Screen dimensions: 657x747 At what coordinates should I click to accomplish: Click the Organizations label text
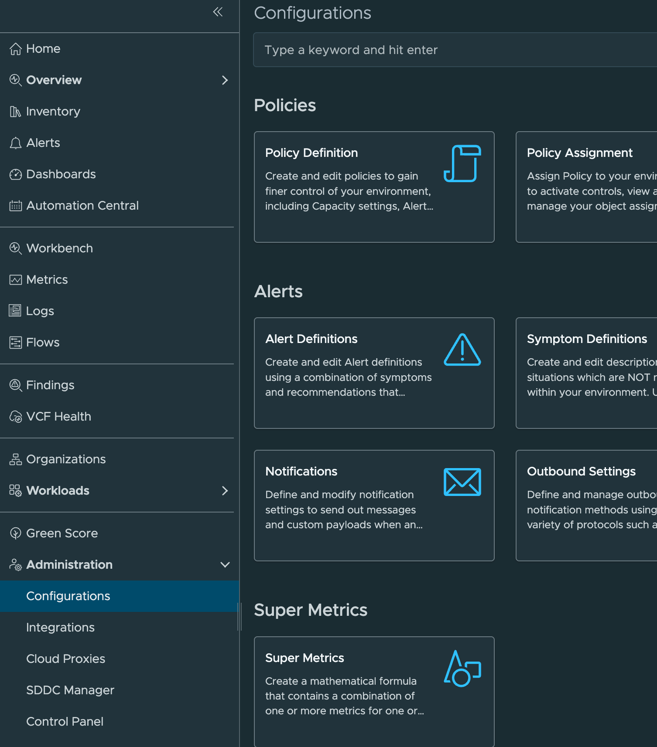click(66, 459)
